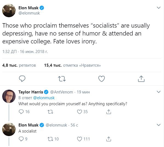Reply to the "A socialist" tweet
This screenshot has height=147, width=164.
point(23,139)
